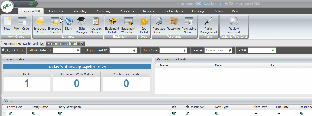This screenshot has width=312, height=116.
Task: Open Alert Date filter operator
Action: point(256,113)
